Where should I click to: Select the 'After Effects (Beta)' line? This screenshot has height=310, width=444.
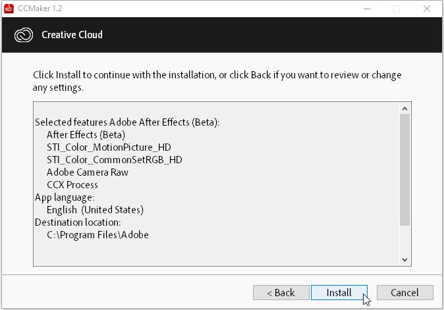click(86, 135)
